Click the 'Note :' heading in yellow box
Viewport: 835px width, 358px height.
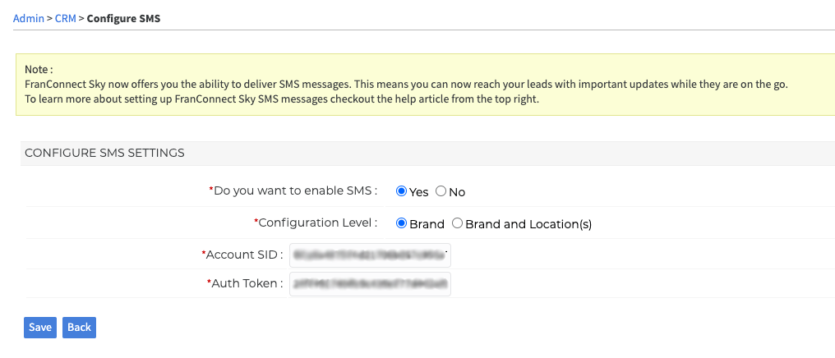click(39, 70)
